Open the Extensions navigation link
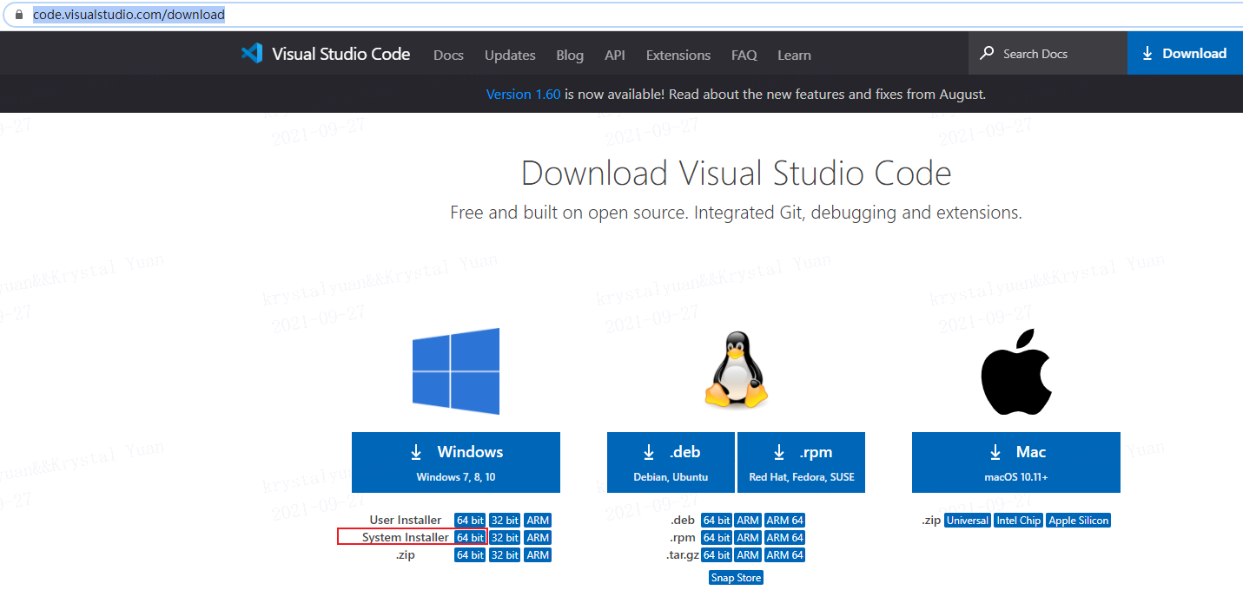 [x=678, y=55]
